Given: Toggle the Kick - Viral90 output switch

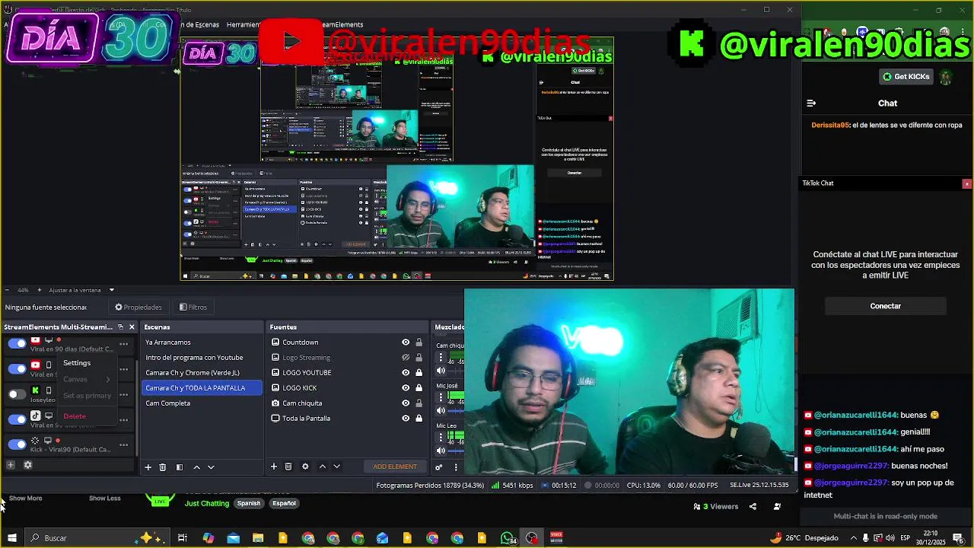Looking at the screenshot, I should pyautogui.click(x=17, y=444).
